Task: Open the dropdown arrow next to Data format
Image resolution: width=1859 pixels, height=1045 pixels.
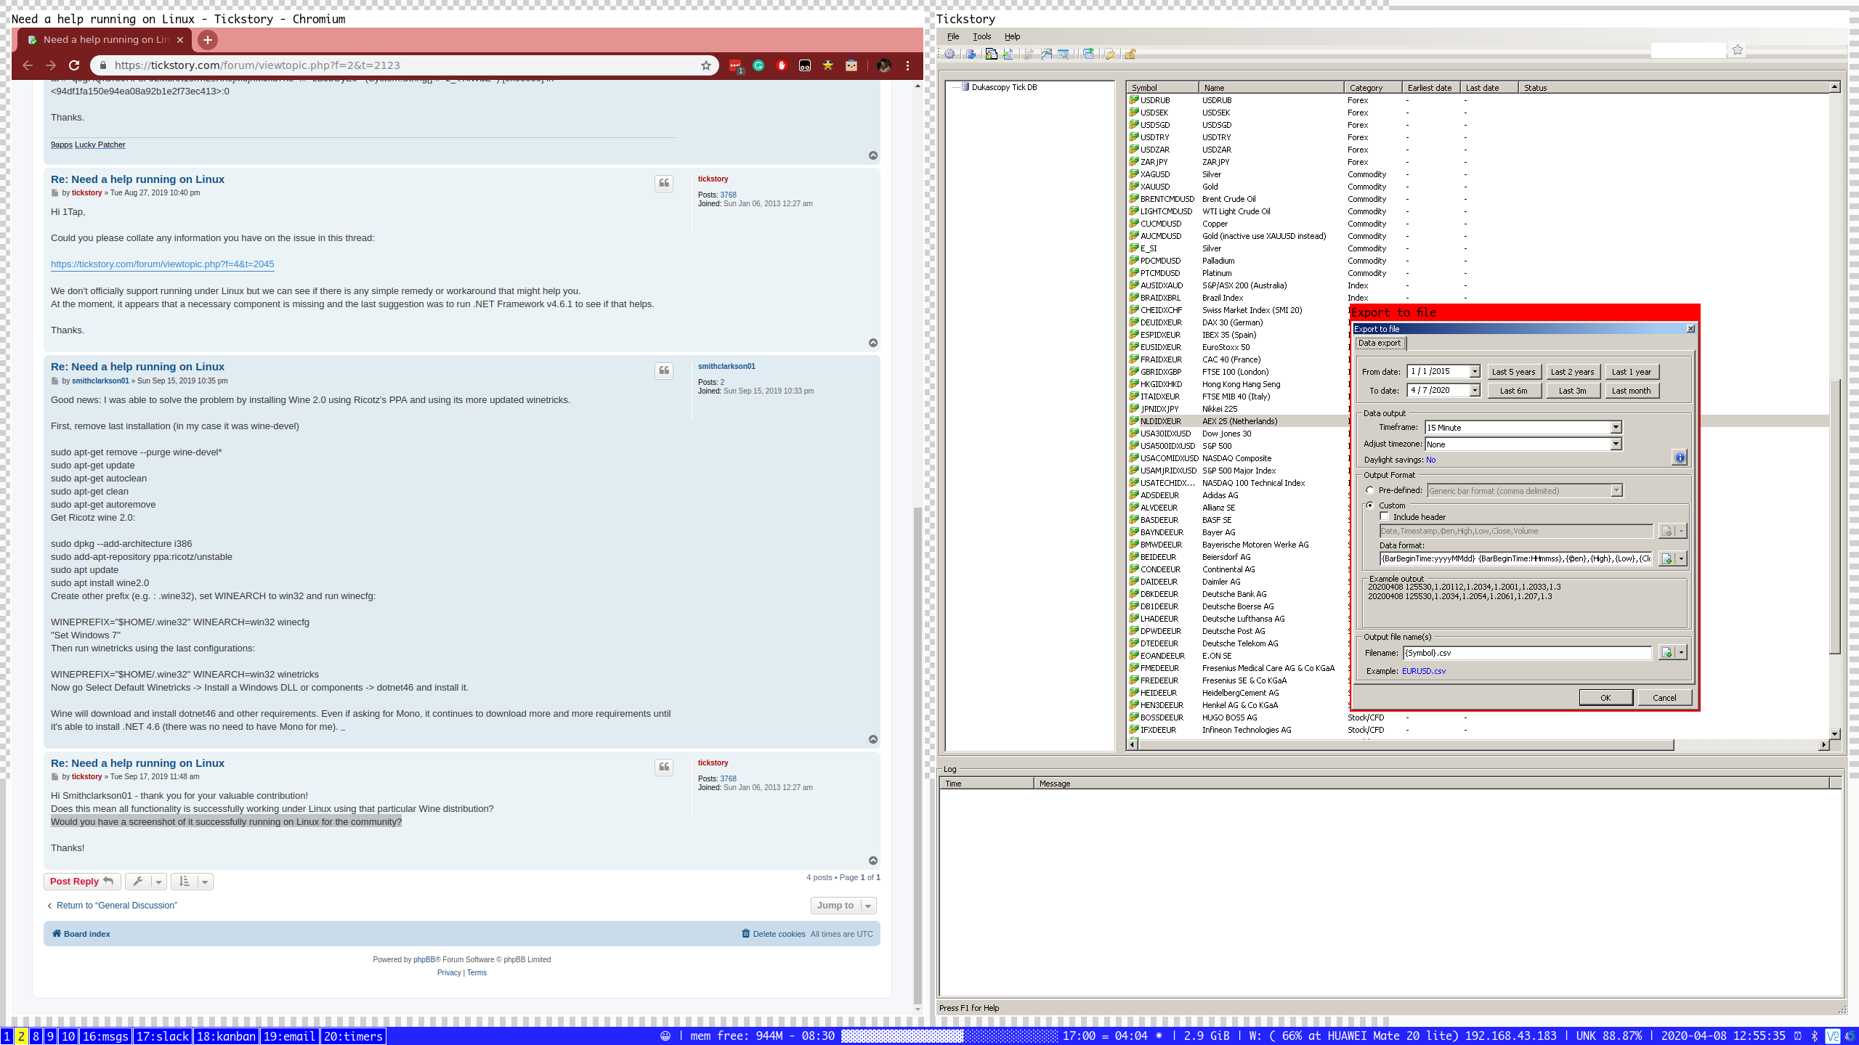Action: [x=1681, y=558]
